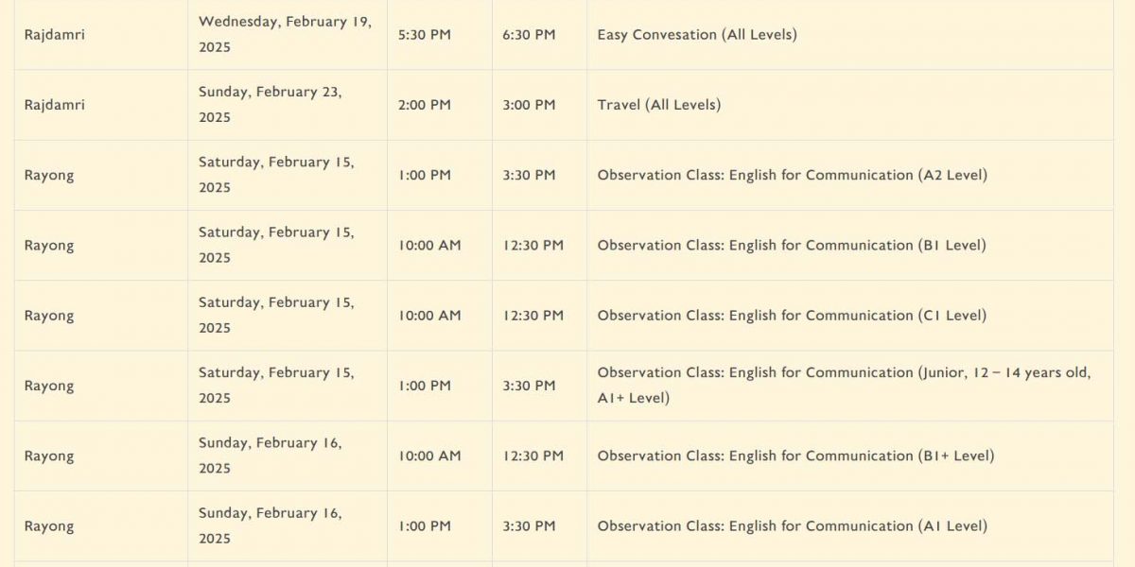Click the 6:30 PM end time cell
The image size is (1135, 567).
point(530,35)
